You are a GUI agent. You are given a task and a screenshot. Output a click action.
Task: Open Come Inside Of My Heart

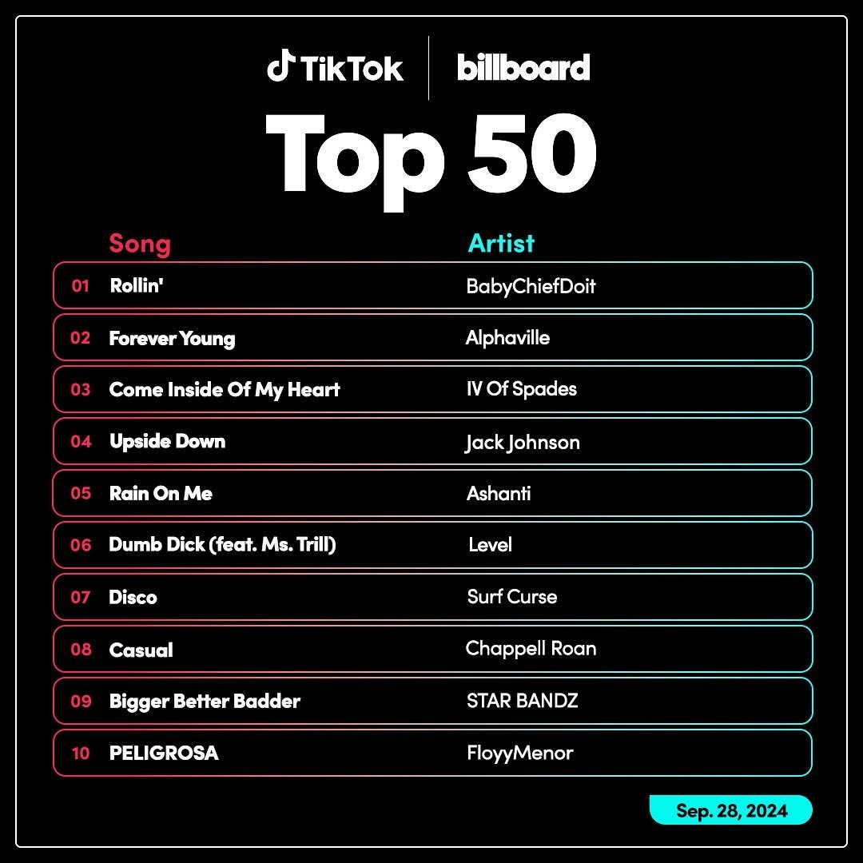coord(225,390)
